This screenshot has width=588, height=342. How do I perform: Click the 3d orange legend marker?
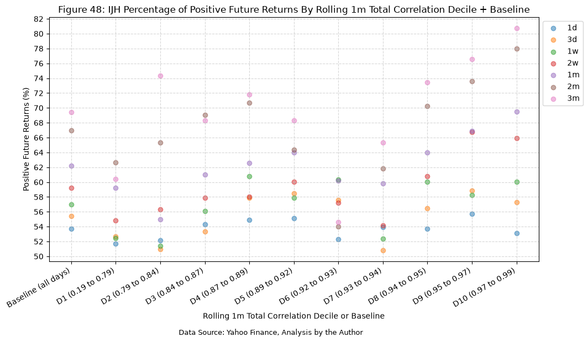coord(553,40)
